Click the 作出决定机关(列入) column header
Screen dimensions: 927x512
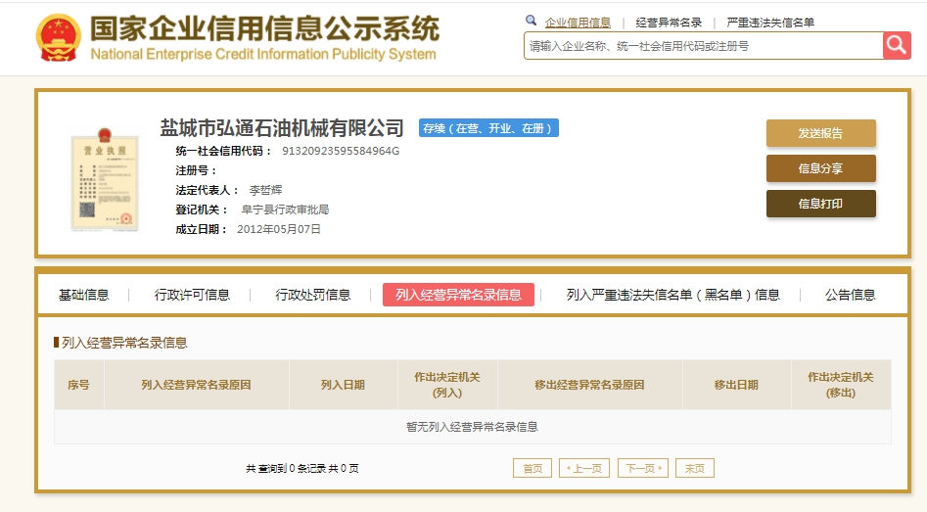(x=447, y=385)
